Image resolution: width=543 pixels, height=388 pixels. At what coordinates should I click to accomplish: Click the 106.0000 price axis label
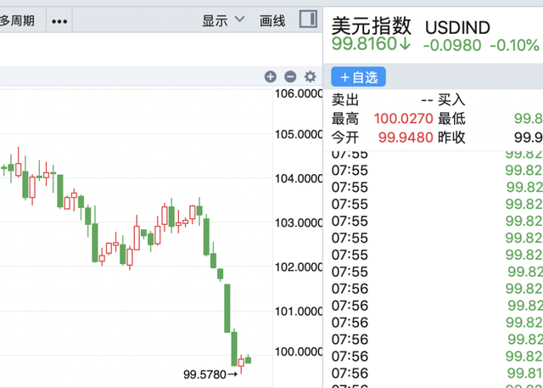[x=299, y=93]
